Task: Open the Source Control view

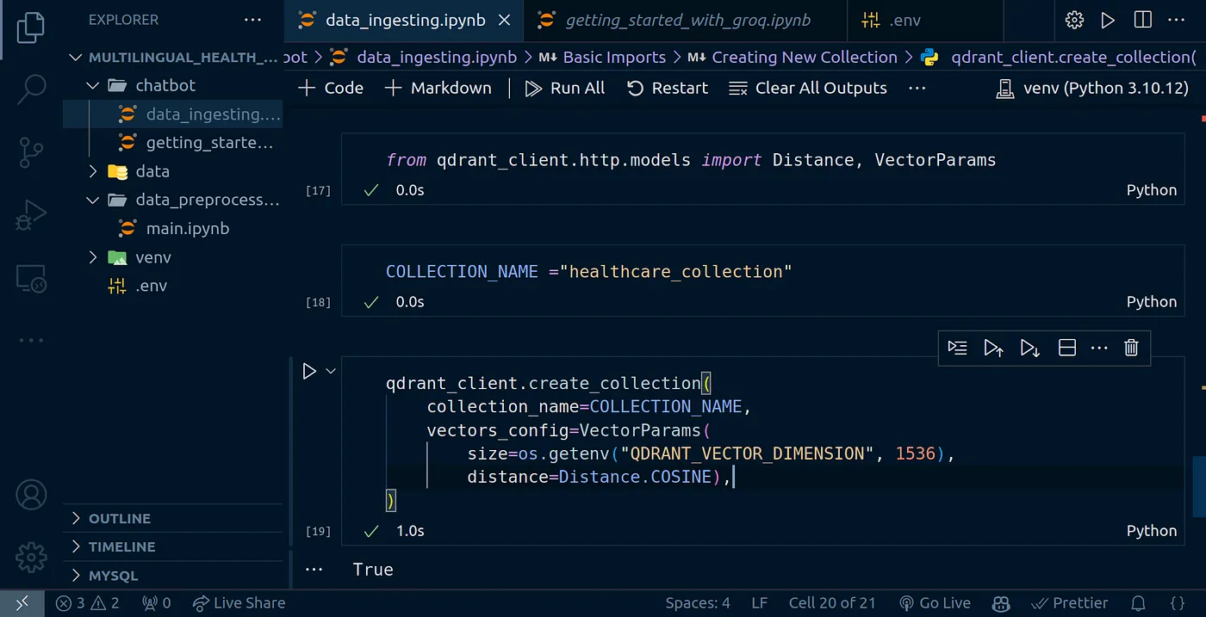Action: tap(31, 152)
